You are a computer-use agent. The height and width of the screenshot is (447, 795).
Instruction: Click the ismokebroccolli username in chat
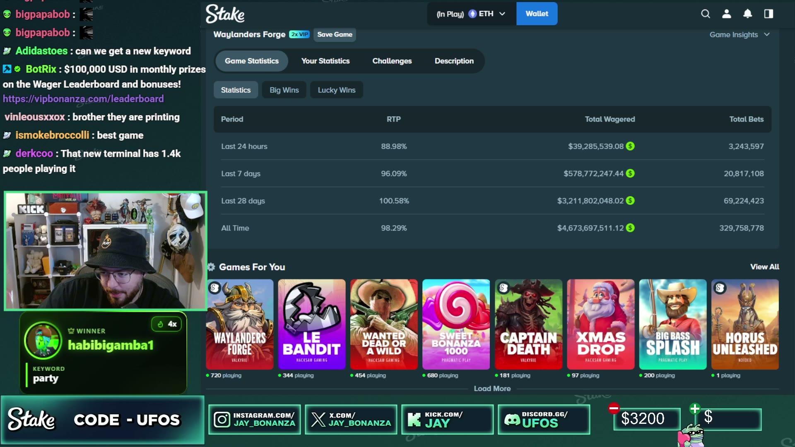(52, 135)
